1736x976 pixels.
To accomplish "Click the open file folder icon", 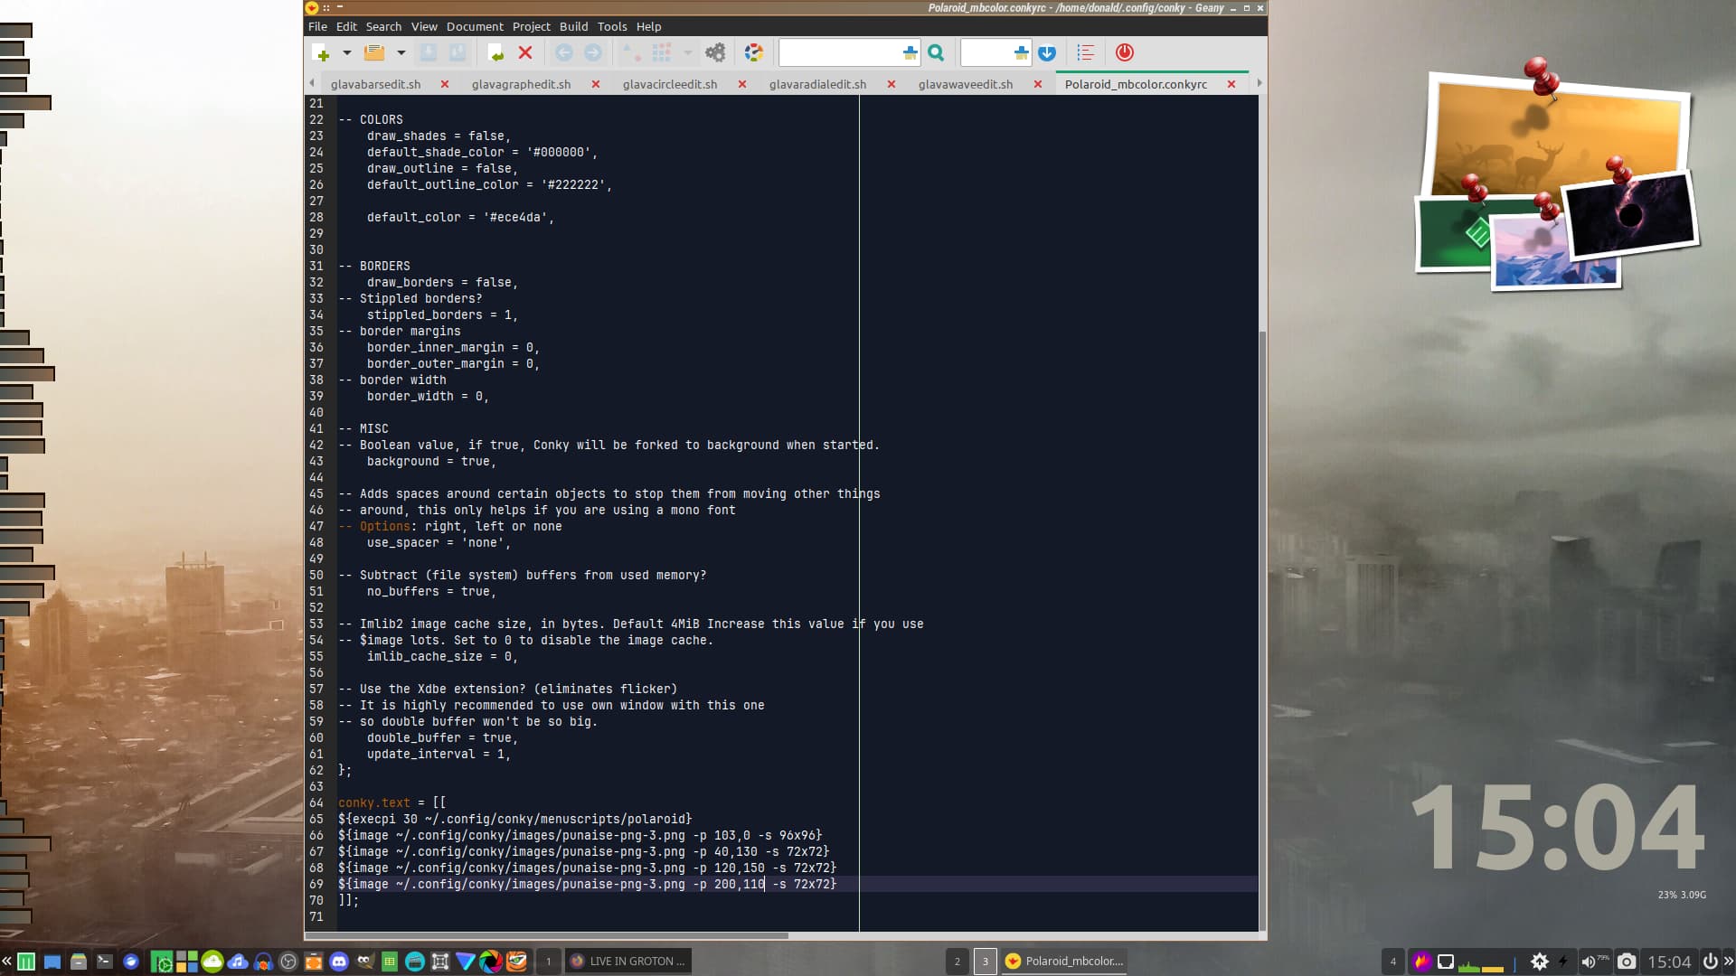I will pyautogui.click(x=373, y=53).
